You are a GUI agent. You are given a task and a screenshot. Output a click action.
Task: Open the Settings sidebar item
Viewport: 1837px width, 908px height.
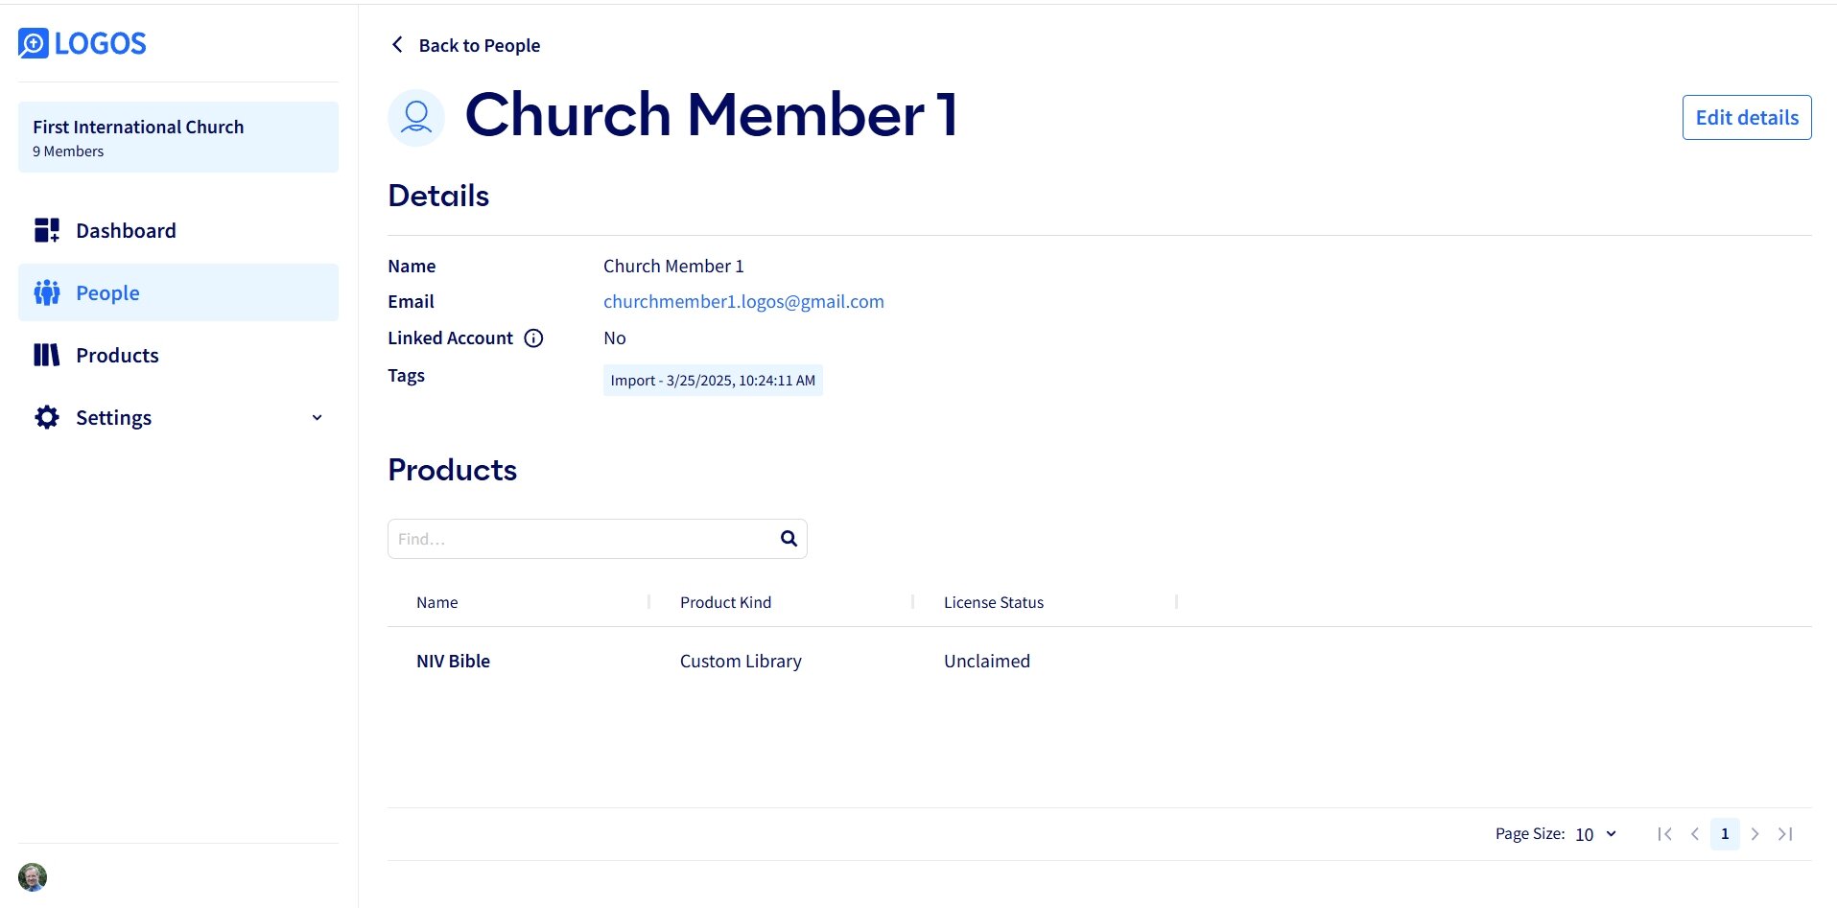tap(178, 417)
